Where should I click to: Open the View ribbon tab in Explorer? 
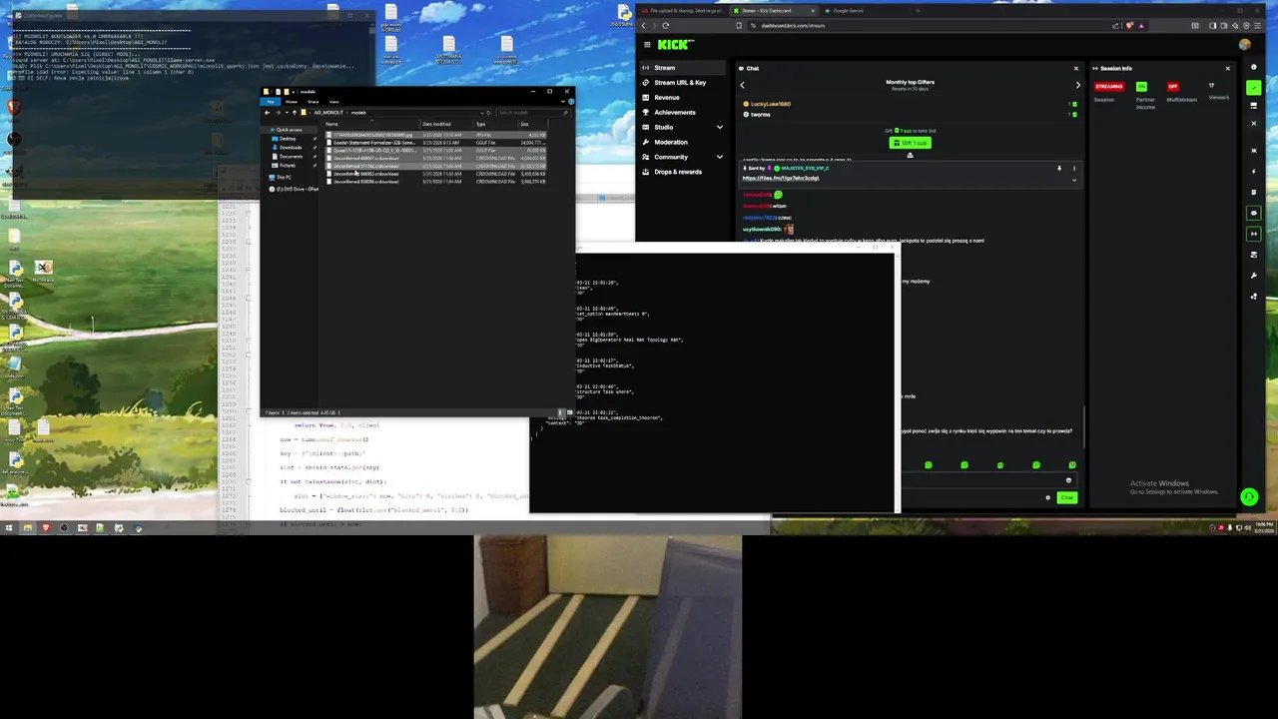(x=333, y=102)
